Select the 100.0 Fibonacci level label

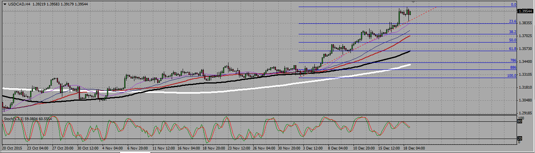pos(512,76)
